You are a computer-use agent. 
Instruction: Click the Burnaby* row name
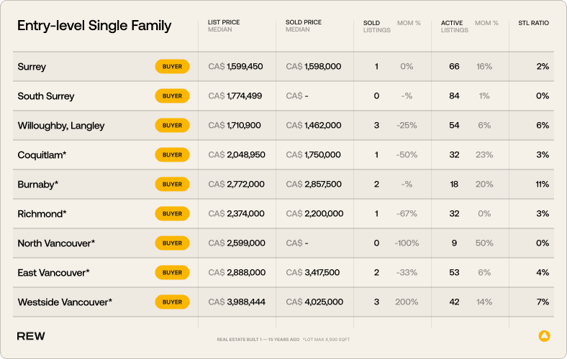38,185
